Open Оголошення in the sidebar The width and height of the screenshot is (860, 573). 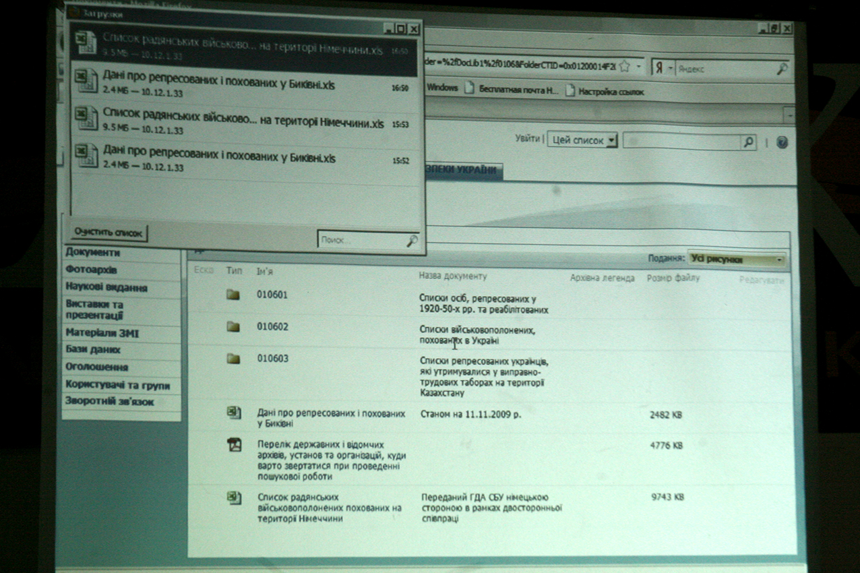pos(96,367)
